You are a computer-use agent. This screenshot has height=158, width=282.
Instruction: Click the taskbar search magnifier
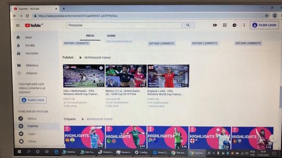tap(28, 152)
